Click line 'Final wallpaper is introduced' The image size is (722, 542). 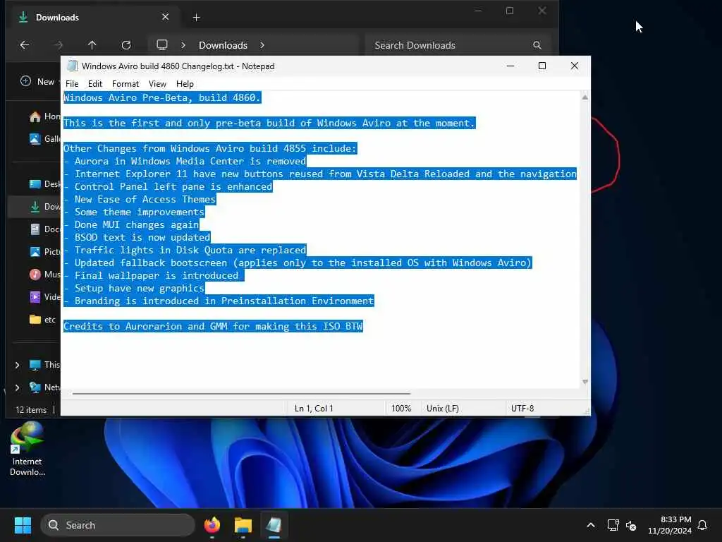click(157, 276)
